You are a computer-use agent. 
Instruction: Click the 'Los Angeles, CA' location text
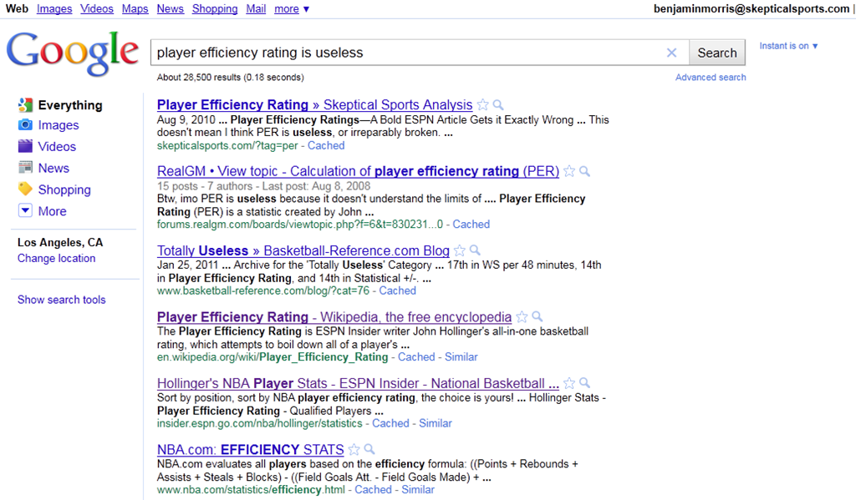coord(60,243)
